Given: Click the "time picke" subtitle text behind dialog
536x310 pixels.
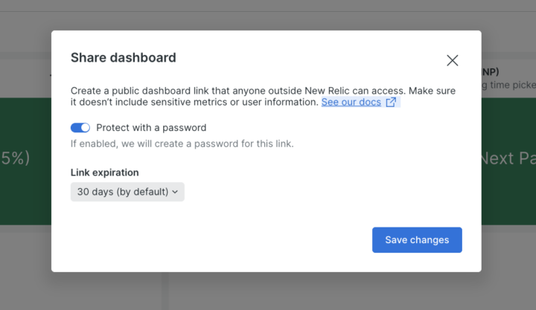Looking at the screenshot, I should pyautogui.click(x=508, y=86).
